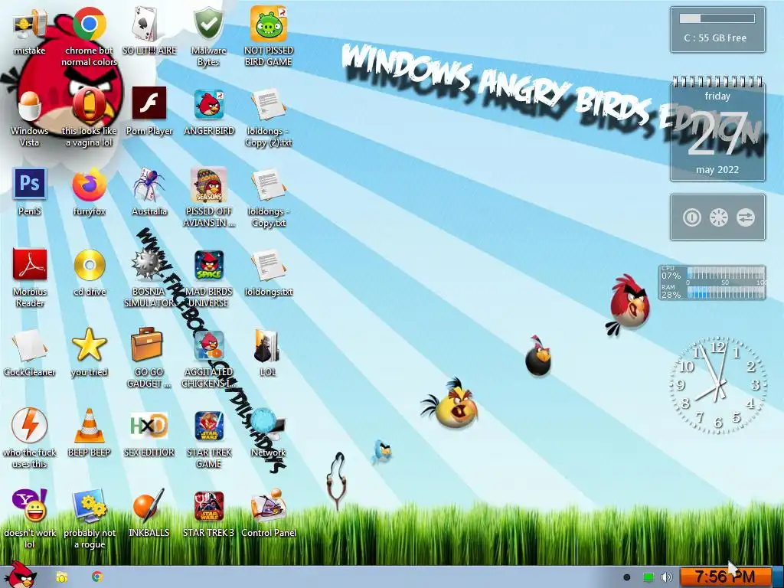Select the 'loldongs.txt' text file
Screen dimensions: 784x588
click(x=269, y=265)
